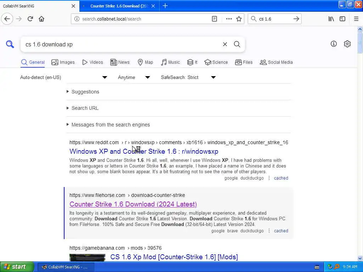Run search with the magnifier button
Viewport: 363px width, 272px height.
point(237,44)
